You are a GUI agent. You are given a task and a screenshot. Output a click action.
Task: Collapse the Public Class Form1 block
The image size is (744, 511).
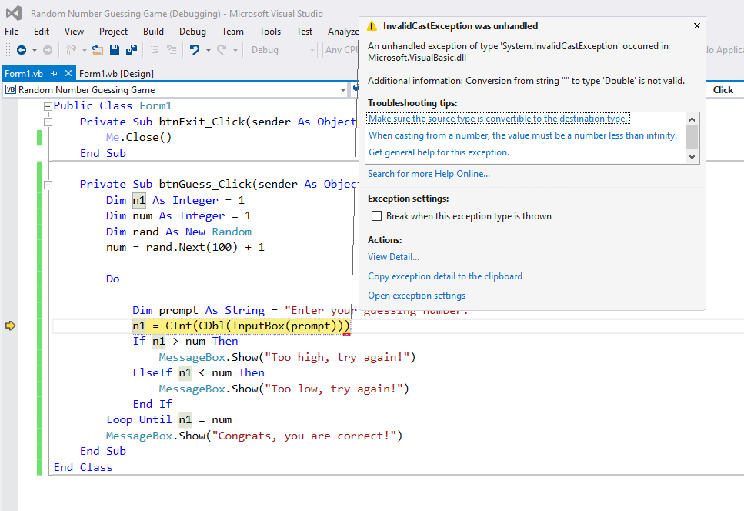(48, 106)
